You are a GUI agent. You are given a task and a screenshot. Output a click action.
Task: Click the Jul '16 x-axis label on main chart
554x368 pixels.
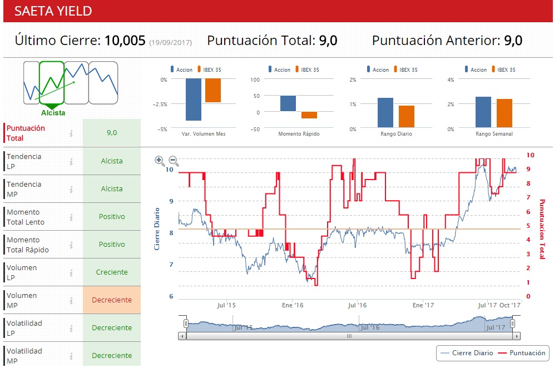(x=357, y=305)
